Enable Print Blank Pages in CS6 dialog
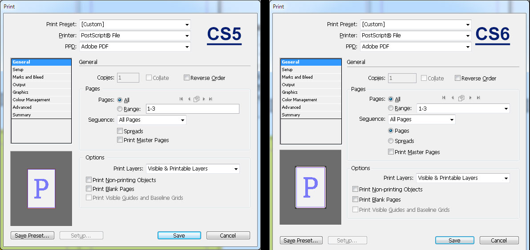 pos(355,199)
